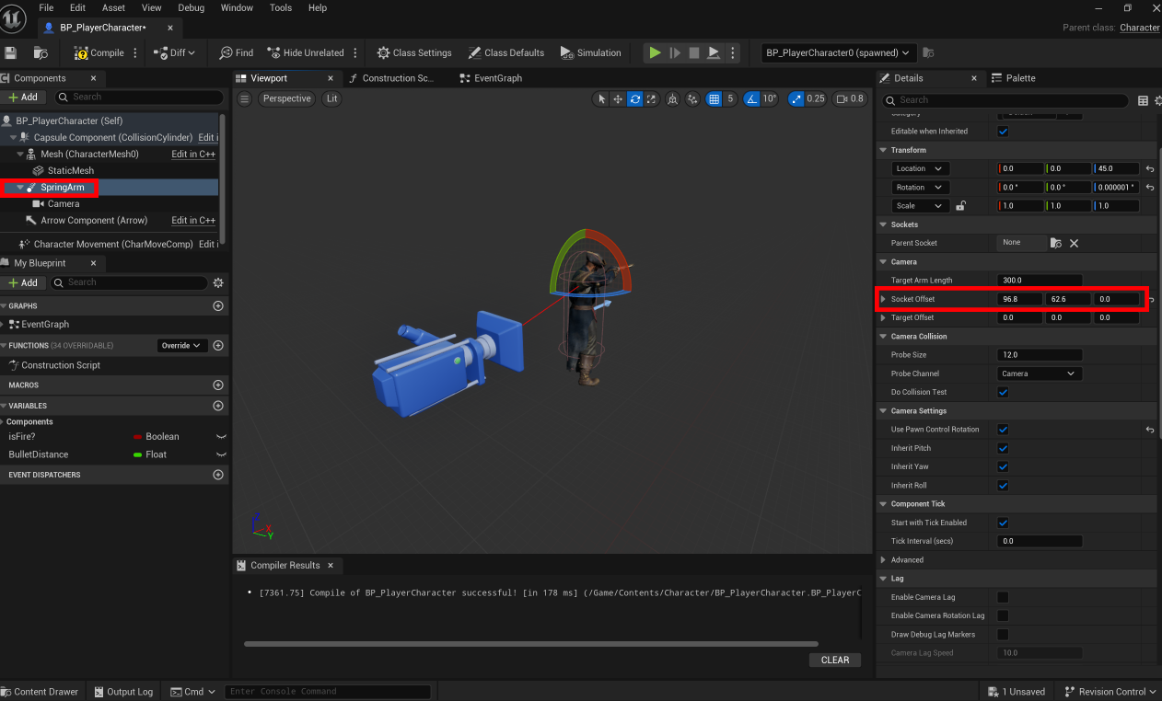Open the File menu
The height and width of the screenshot is (701, 1162).
tap(46, 7)
